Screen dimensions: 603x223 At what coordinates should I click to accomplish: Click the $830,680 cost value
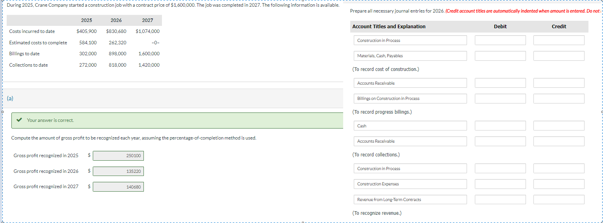pos(116,31)
